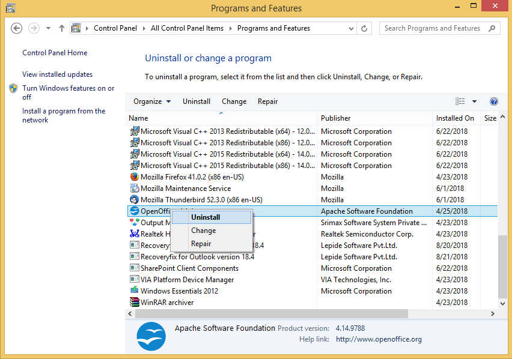
Task: Change the view layout icon
Action: point(460,101)
